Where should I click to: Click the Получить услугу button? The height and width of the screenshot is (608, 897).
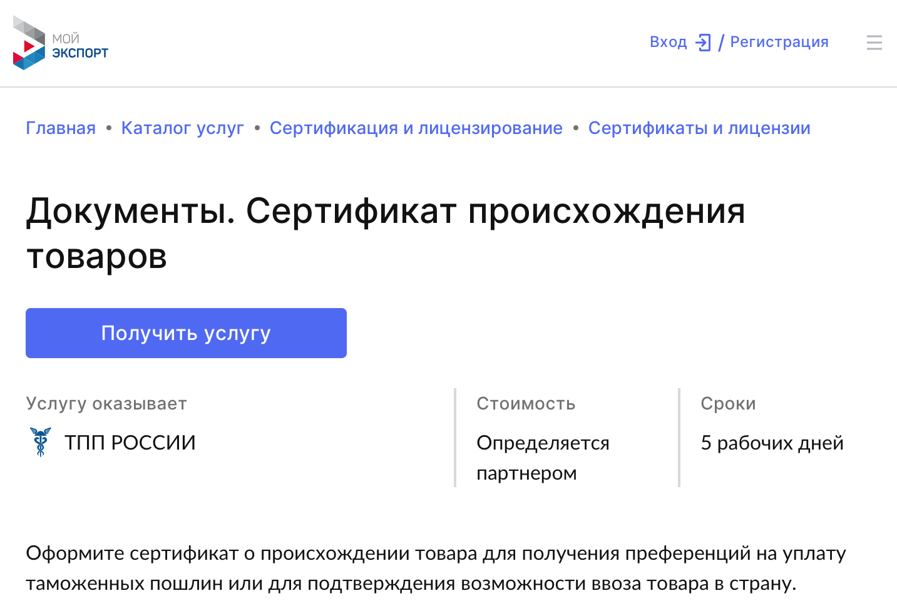186,333
